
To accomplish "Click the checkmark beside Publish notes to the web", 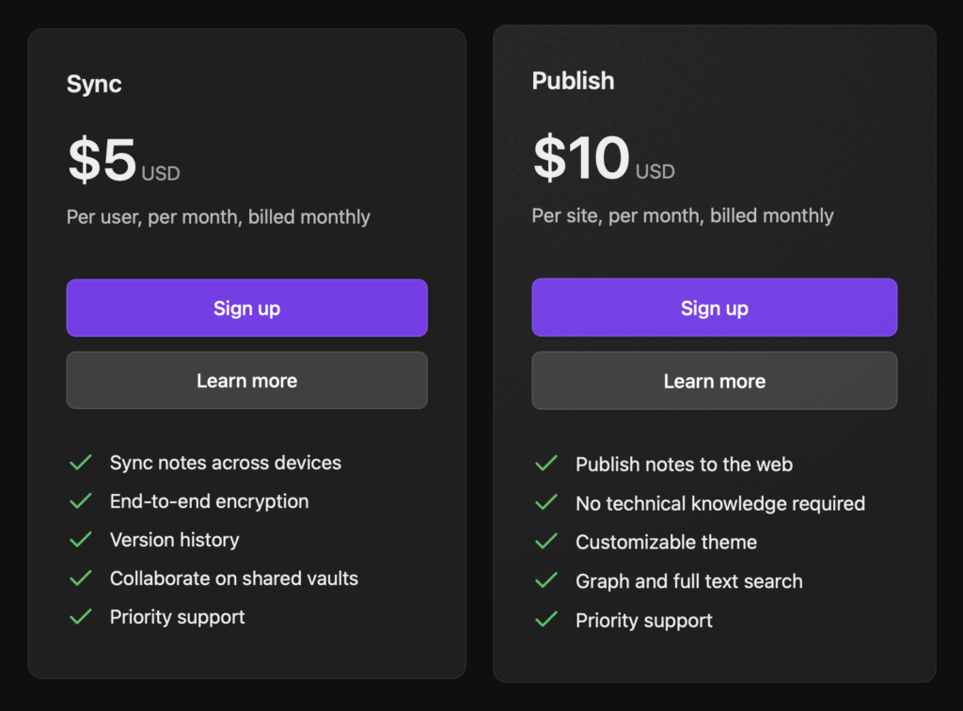I will (546, 465).
